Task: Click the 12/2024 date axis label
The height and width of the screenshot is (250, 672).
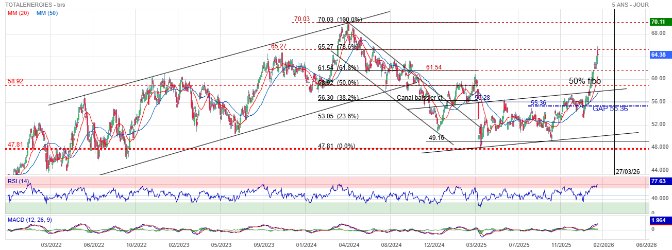Action: (434, 245)
